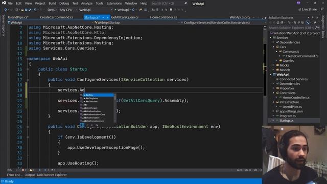This screenshot has height=184, width=327.
Task: Choose AddSingleton from the IntelliSense list
Action: pyautogui.click(x=97, y=98)
